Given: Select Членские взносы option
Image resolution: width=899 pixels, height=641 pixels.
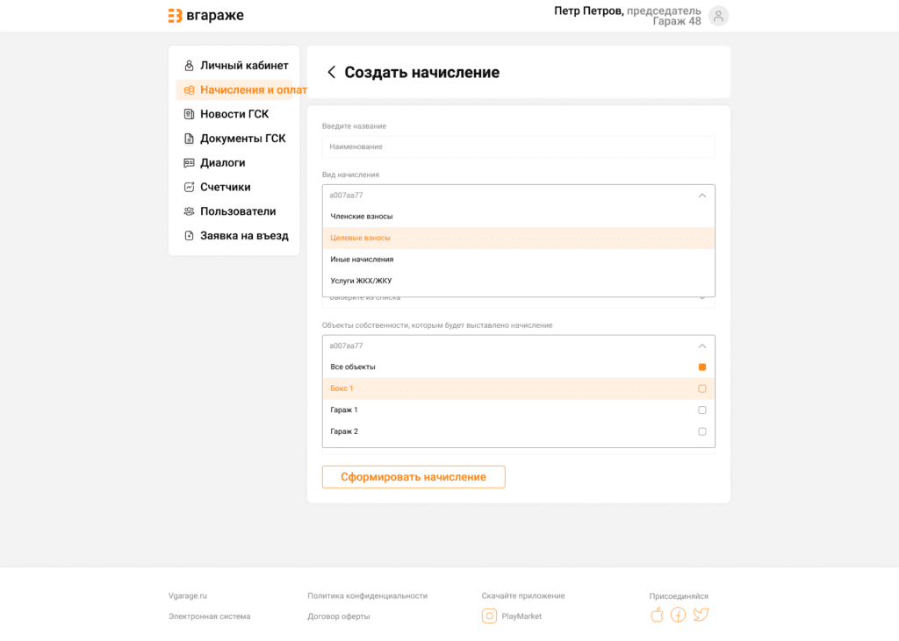Looking at the screenshot, I should click(518, 217).
